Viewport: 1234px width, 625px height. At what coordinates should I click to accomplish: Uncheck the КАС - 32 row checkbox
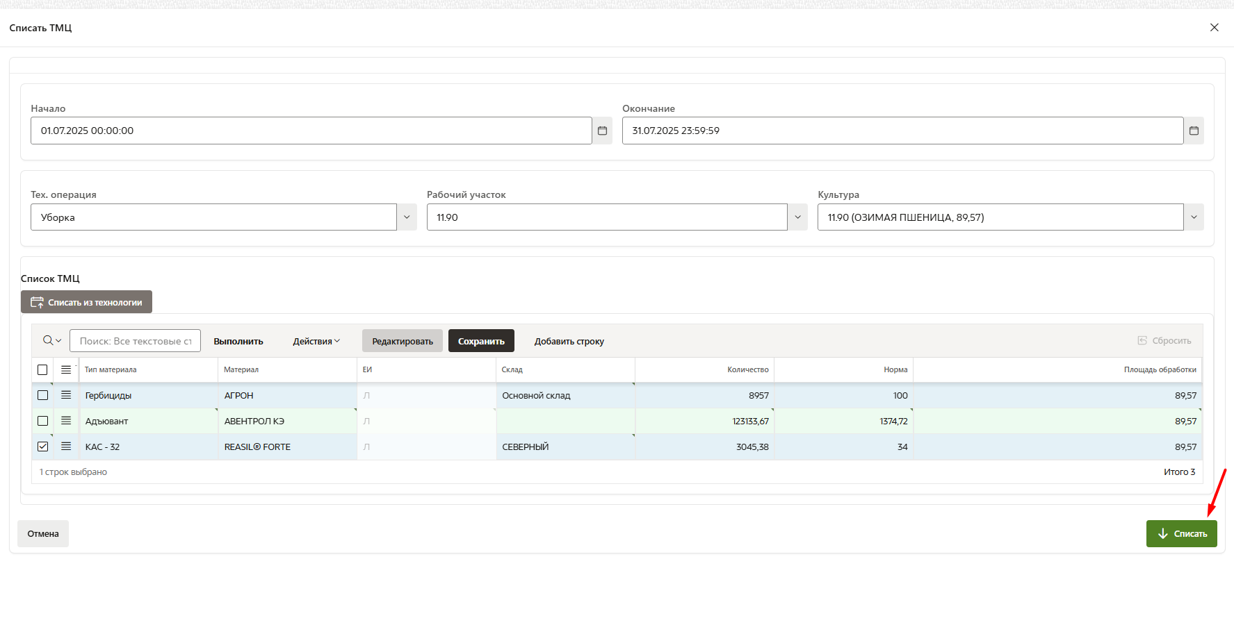click(42, 447)
